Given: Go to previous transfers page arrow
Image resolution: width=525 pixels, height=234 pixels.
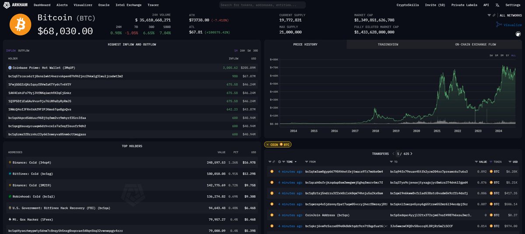Looking at the screenshot, I should click(x=393, y=154).
